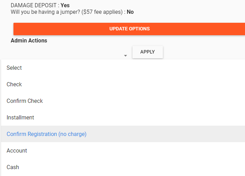Viewport: 245px width, 176px height.
Task: Click the Update Options button
Action: [129, 29]
